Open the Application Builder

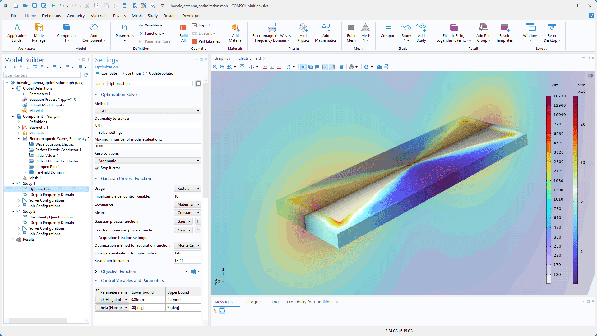[17, 33]
